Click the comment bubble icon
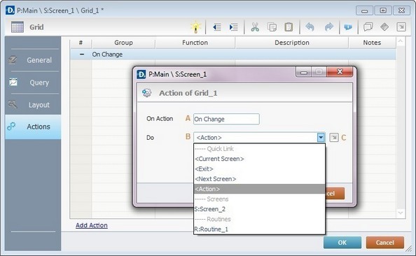416x256 pixels. tap(368, 27)
